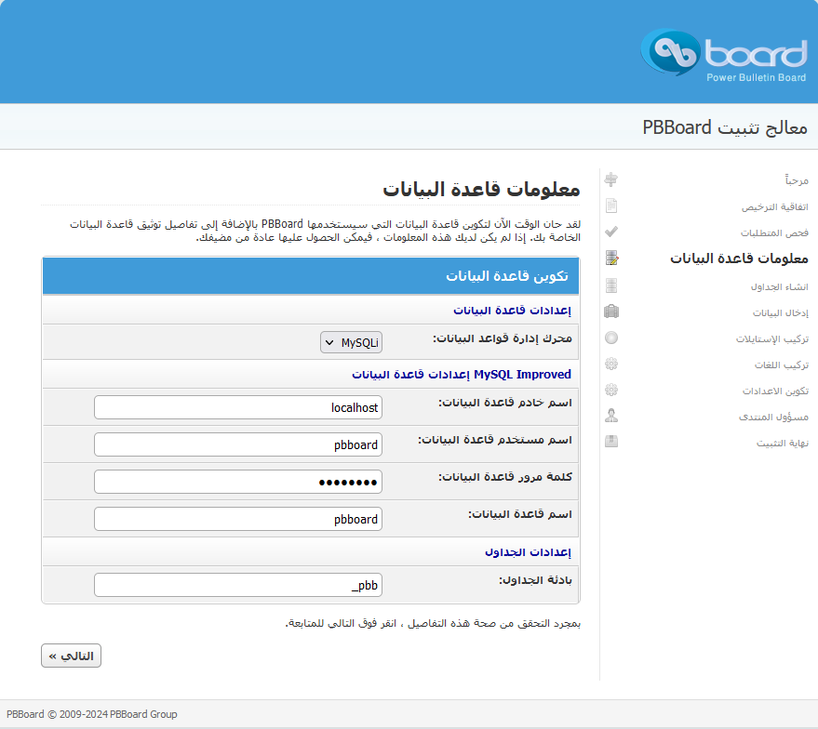
Task: Click the إعدادات الجداول section heading
Action: pyautogui.click(x=528, y=552)
